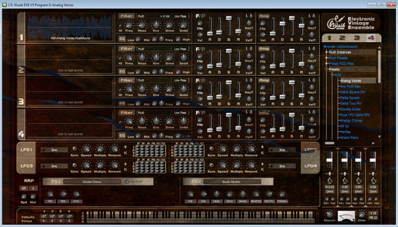
Task: Open the FX1 Double Chorus effect selector
Action: coord(92,182)
